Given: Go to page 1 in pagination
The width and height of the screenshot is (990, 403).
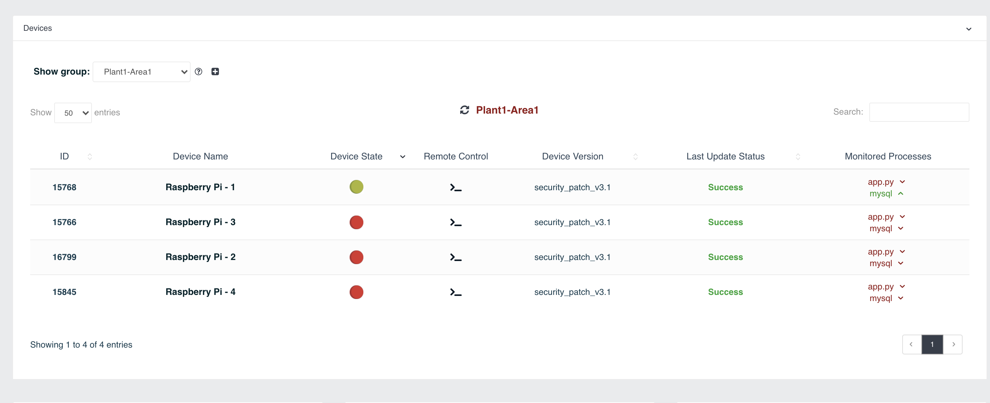Looking at the screenshot, I should 932,344.
